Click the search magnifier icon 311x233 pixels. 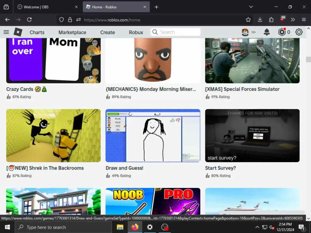coord(155,32)
